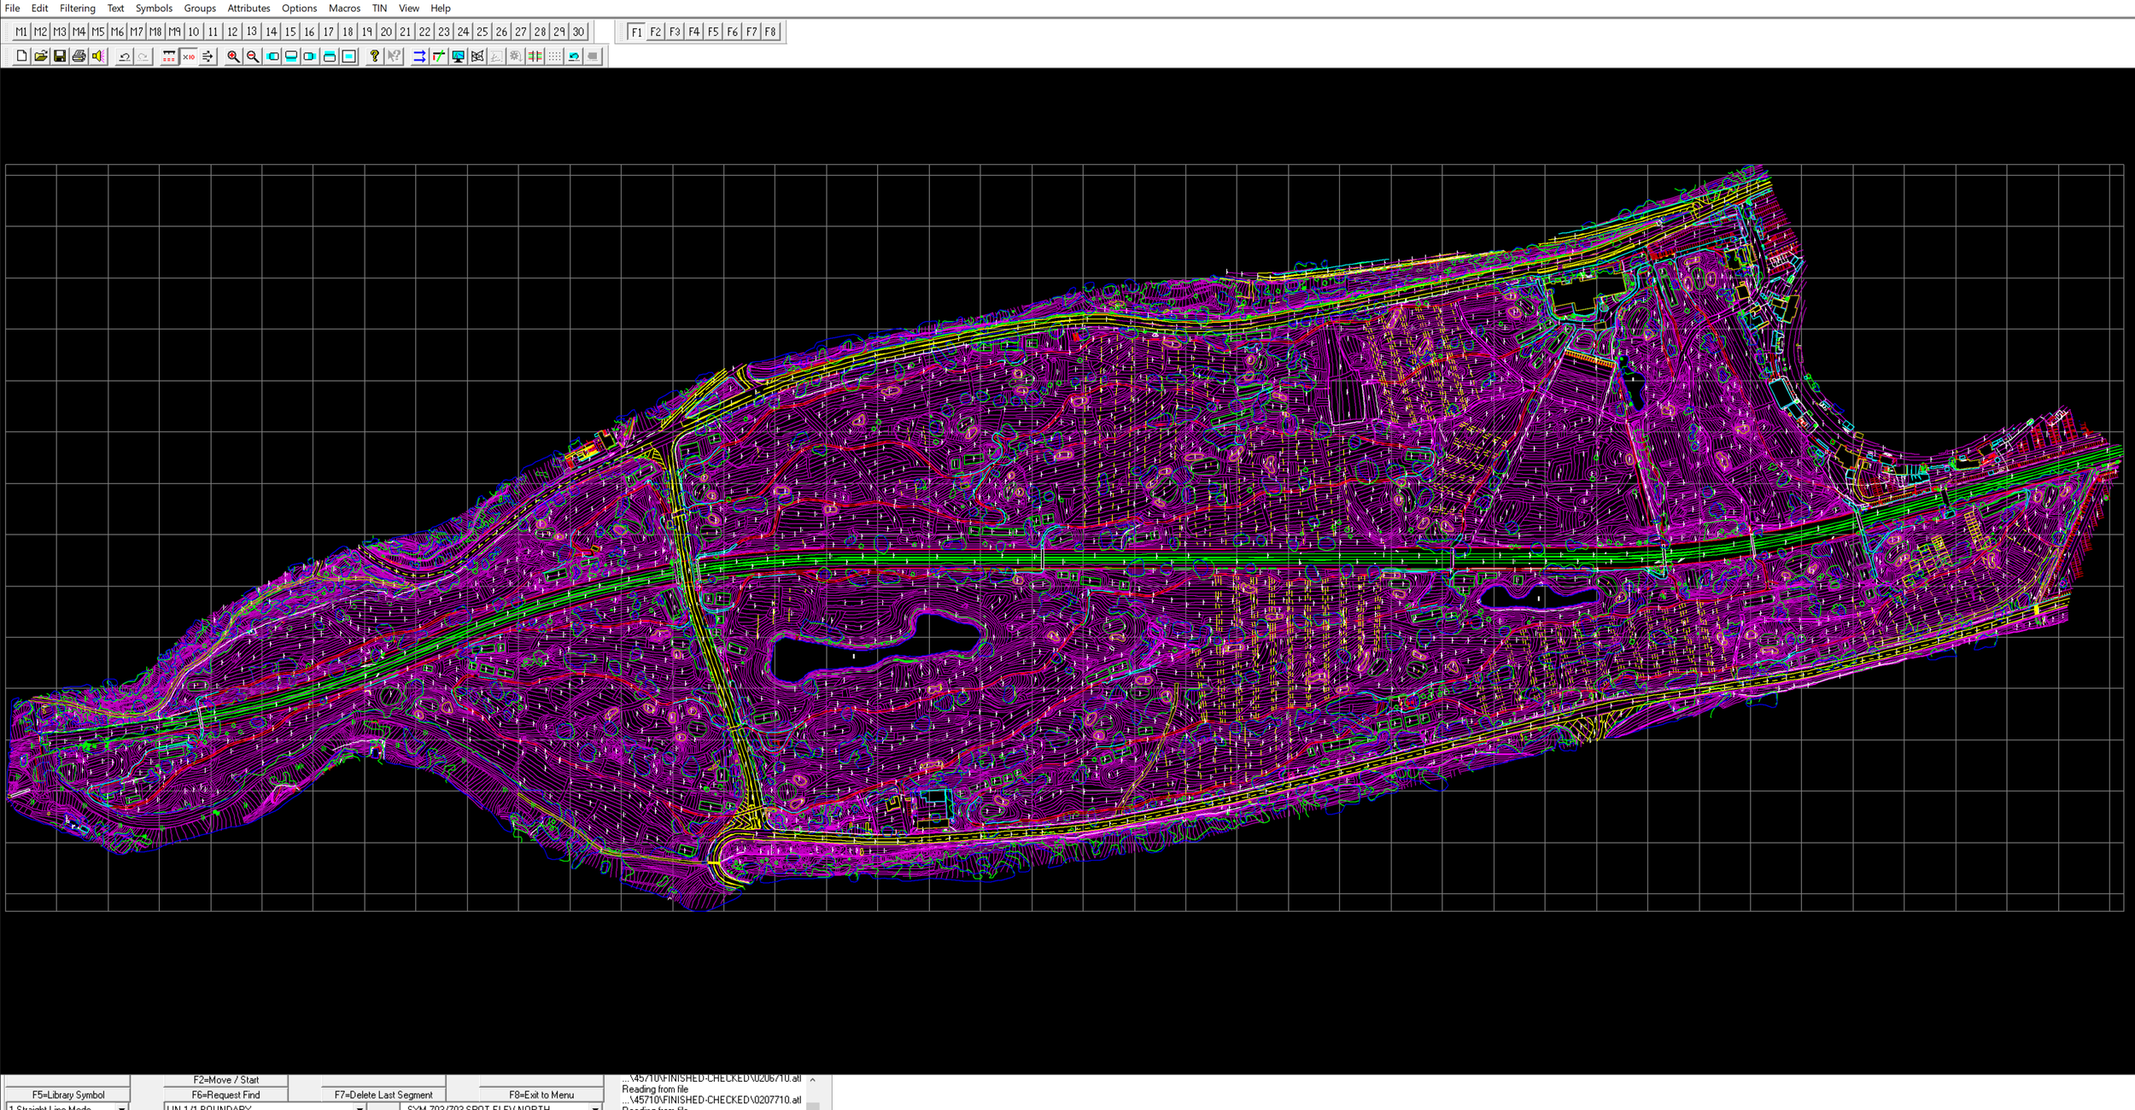Click the greyed-out redo arrow icon

coord(143,56)
